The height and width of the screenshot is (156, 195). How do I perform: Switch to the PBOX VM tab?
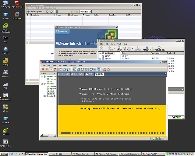[x=89, y=74]
